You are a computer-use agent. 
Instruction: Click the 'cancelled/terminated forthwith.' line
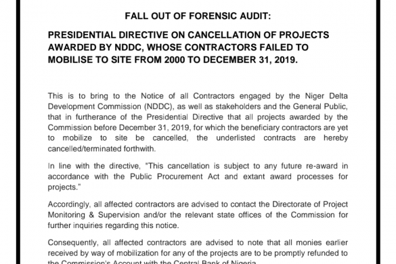point(102,148)
